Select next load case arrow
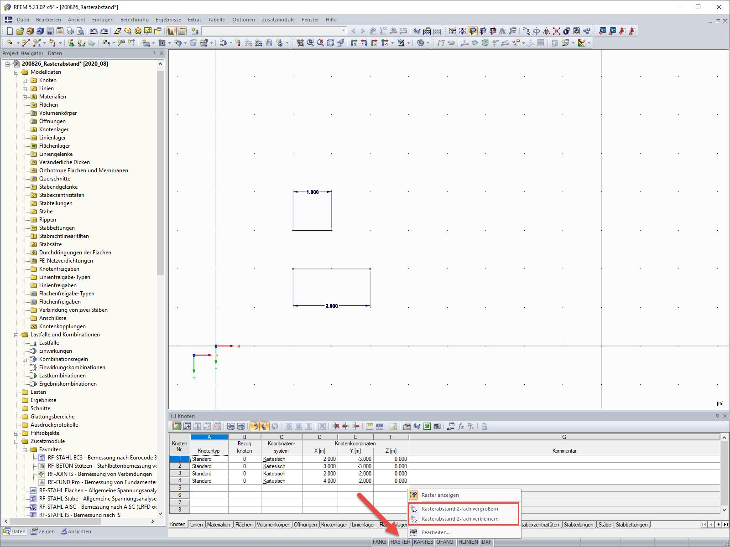 point(363,31)
